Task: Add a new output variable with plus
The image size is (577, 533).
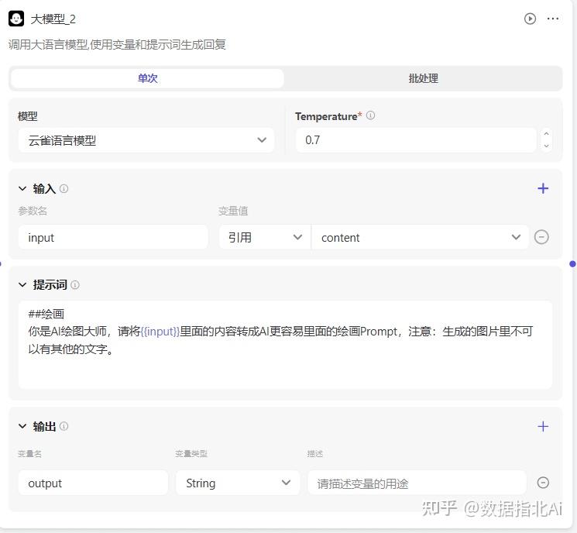Action: point(543,426)
